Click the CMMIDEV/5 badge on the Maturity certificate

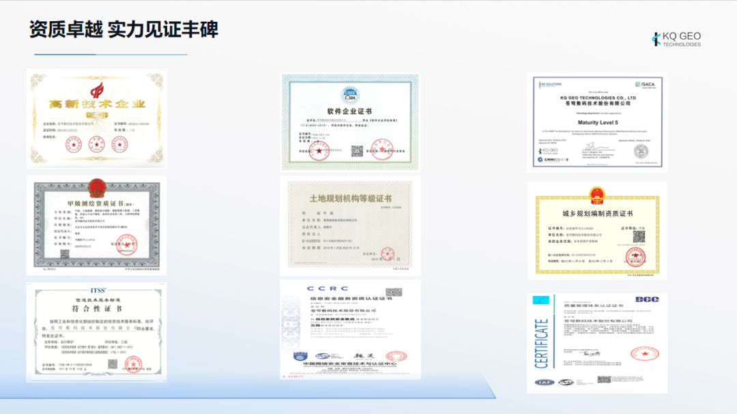[556, 160]
